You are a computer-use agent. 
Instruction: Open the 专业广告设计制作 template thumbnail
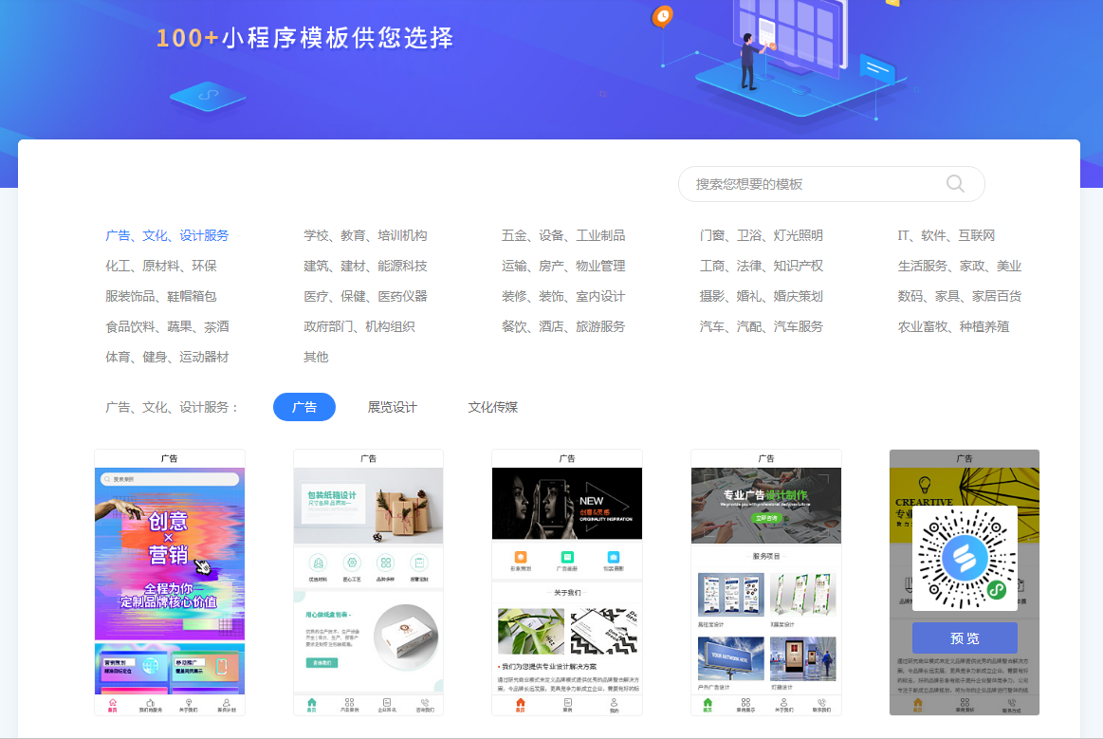tap(766, 582)
